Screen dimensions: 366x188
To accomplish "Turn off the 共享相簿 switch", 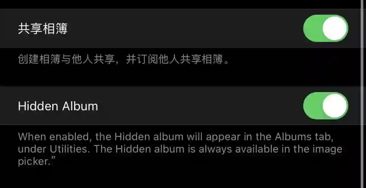I will tap(326, 28).
